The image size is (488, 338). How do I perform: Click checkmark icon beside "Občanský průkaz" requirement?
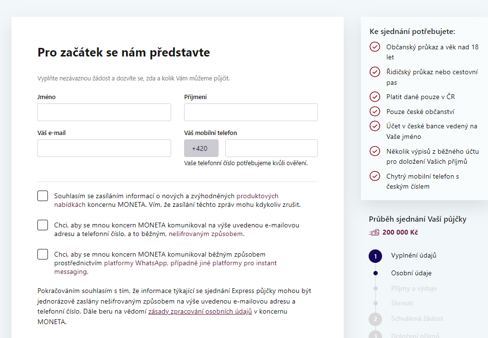(x=375, y=47)
